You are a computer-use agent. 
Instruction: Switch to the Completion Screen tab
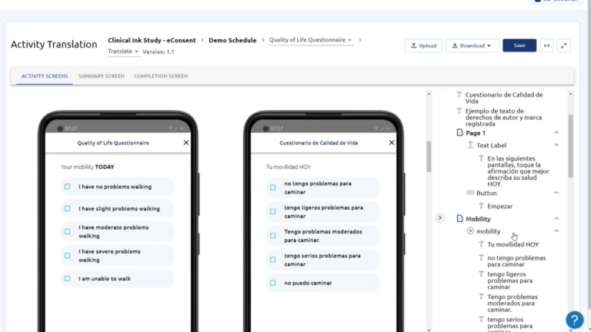click(x=161, y=76)
